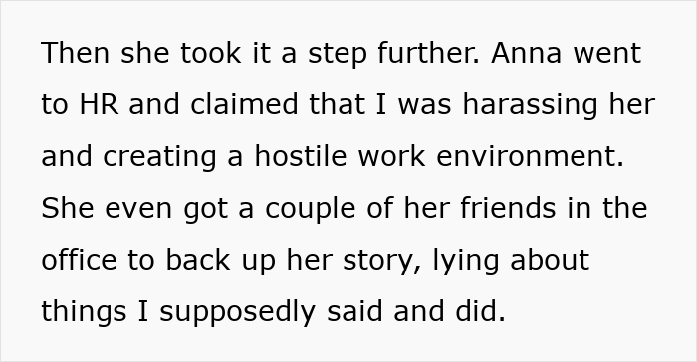Click the word "HR" in second line
The width and height of the screenshot is (697, 362).
(99, 104)
